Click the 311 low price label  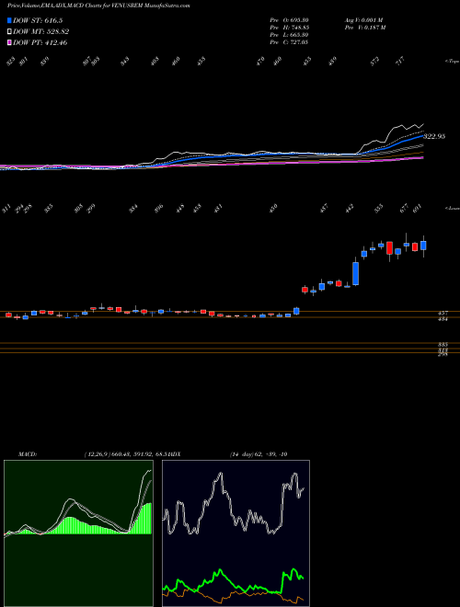[6, 209]
